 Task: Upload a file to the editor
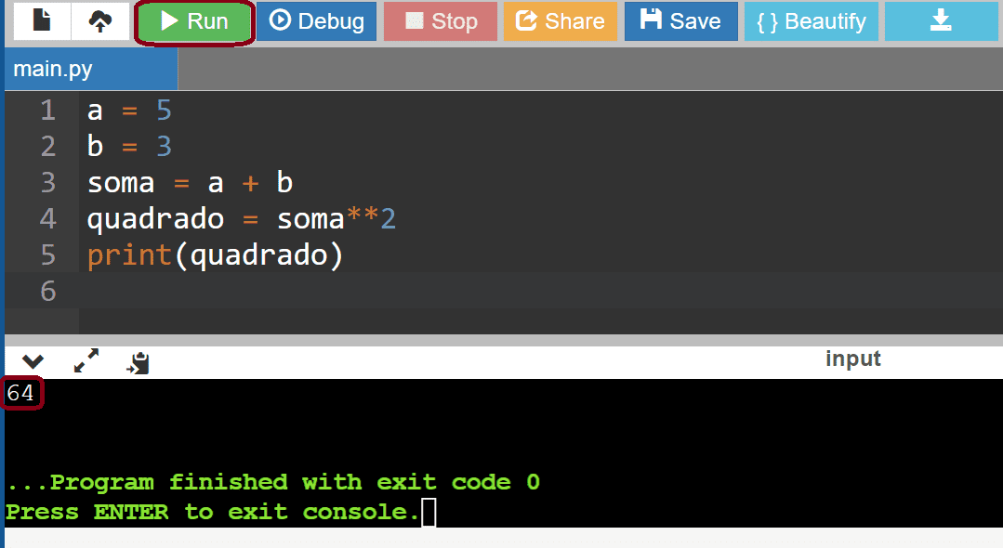pyautogui.click(x=99, y=20)
